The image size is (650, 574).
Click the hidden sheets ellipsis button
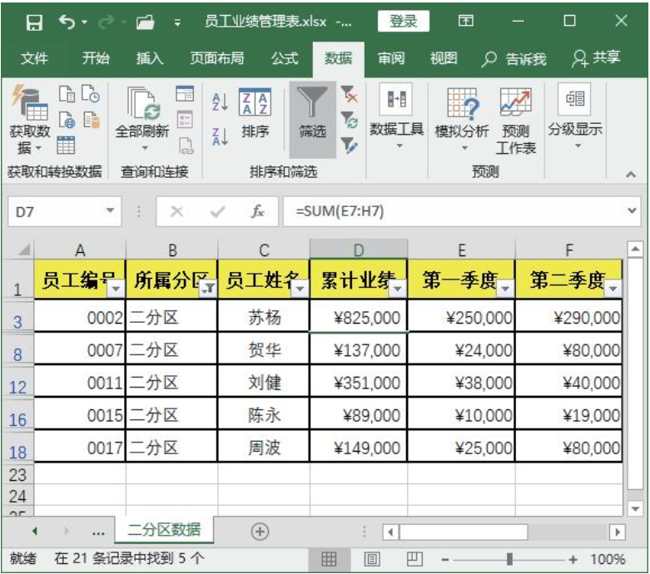(x=98, y=532)
